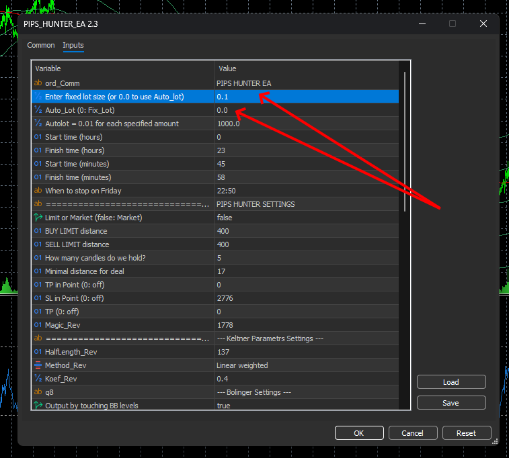Viewport: 509px width, 458px height.
Task: Click the boolean icon beside Output by touching BB levels
Action: [38, 405]
